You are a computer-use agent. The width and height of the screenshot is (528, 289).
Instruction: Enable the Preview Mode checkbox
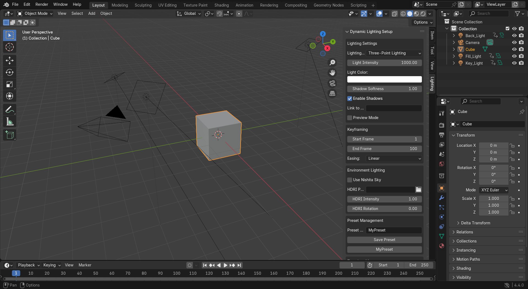tap(350, 118)
